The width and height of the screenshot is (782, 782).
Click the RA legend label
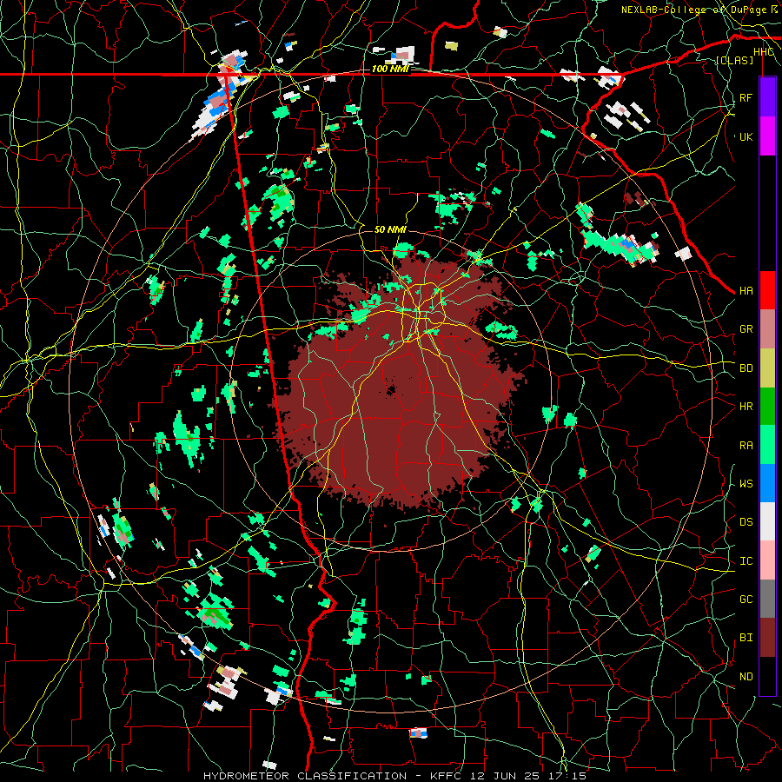pos(746,445)
